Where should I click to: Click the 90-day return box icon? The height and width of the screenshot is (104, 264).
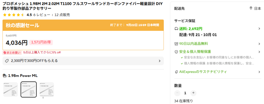tap(176, 44)
